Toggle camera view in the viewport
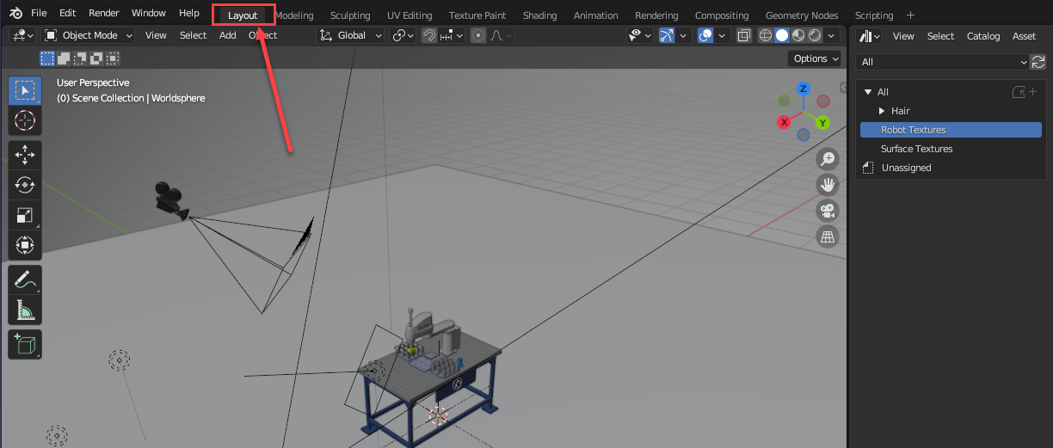Viewport: 1053px width, 448px height. [828, 211]
